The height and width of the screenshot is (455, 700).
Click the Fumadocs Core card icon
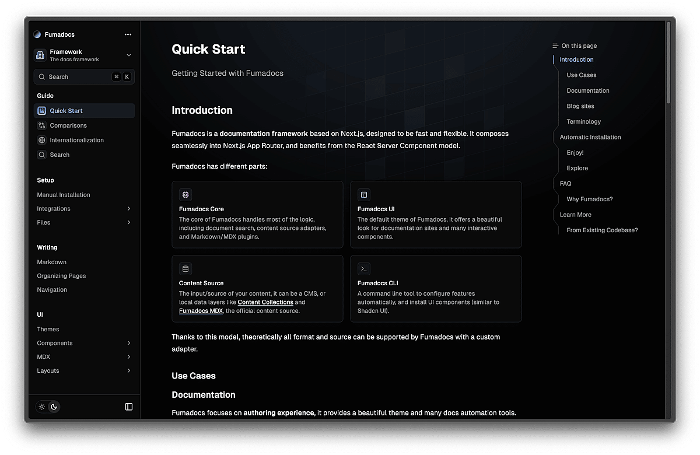coord(185,195)
